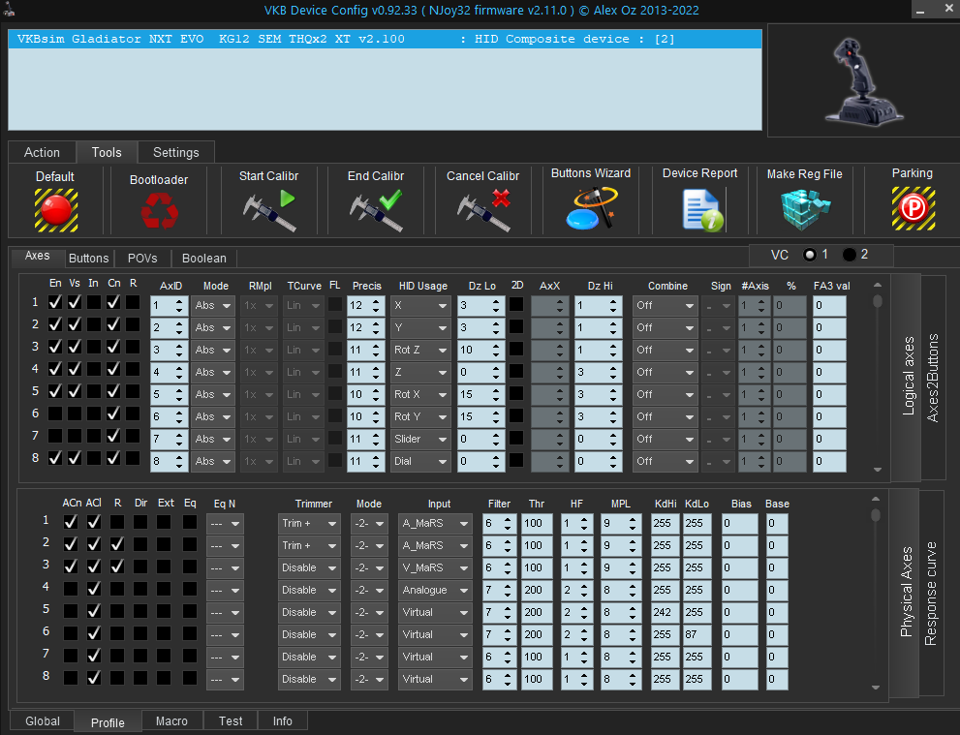
Task: Switch to the Buttons sub-tab
Action: 88,259
